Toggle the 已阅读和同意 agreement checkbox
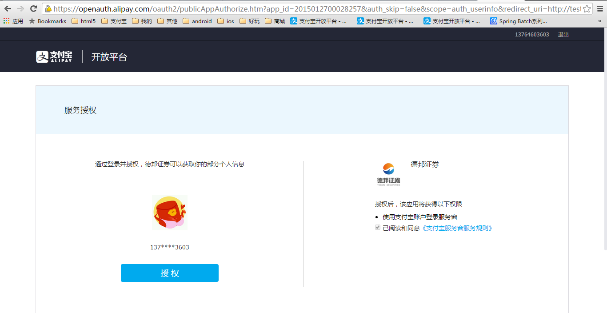The height and width of the screenshot is (313, 607). pos(378,228)
